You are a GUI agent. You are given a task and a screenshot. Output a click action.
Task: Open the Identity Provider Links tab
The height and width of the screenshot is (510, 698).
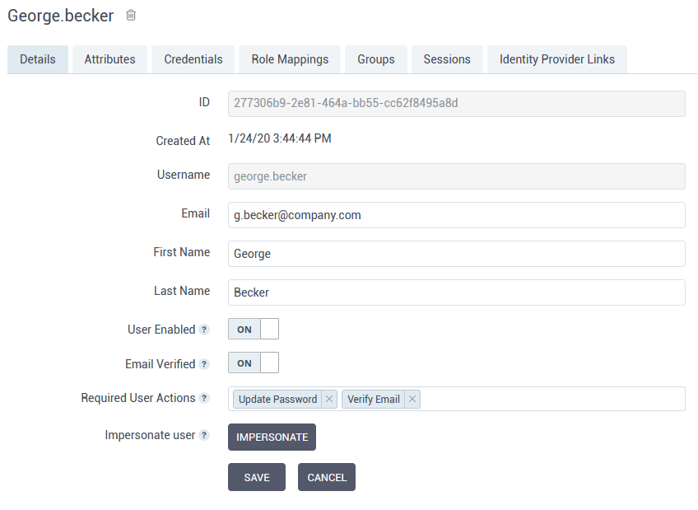pos(557,59)
